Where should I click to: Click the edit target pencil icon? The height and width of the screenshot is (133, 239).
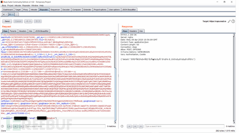tap(229, 22)
